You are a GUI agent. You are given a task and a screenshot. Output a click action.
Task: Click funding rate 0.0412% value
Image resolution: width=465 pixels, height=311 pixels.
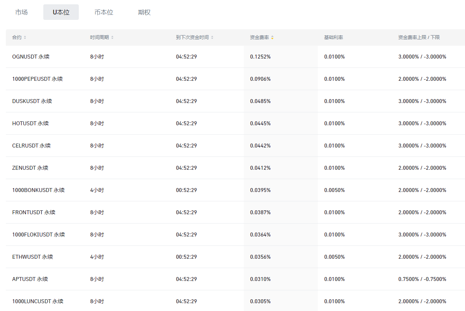(260, 168)
